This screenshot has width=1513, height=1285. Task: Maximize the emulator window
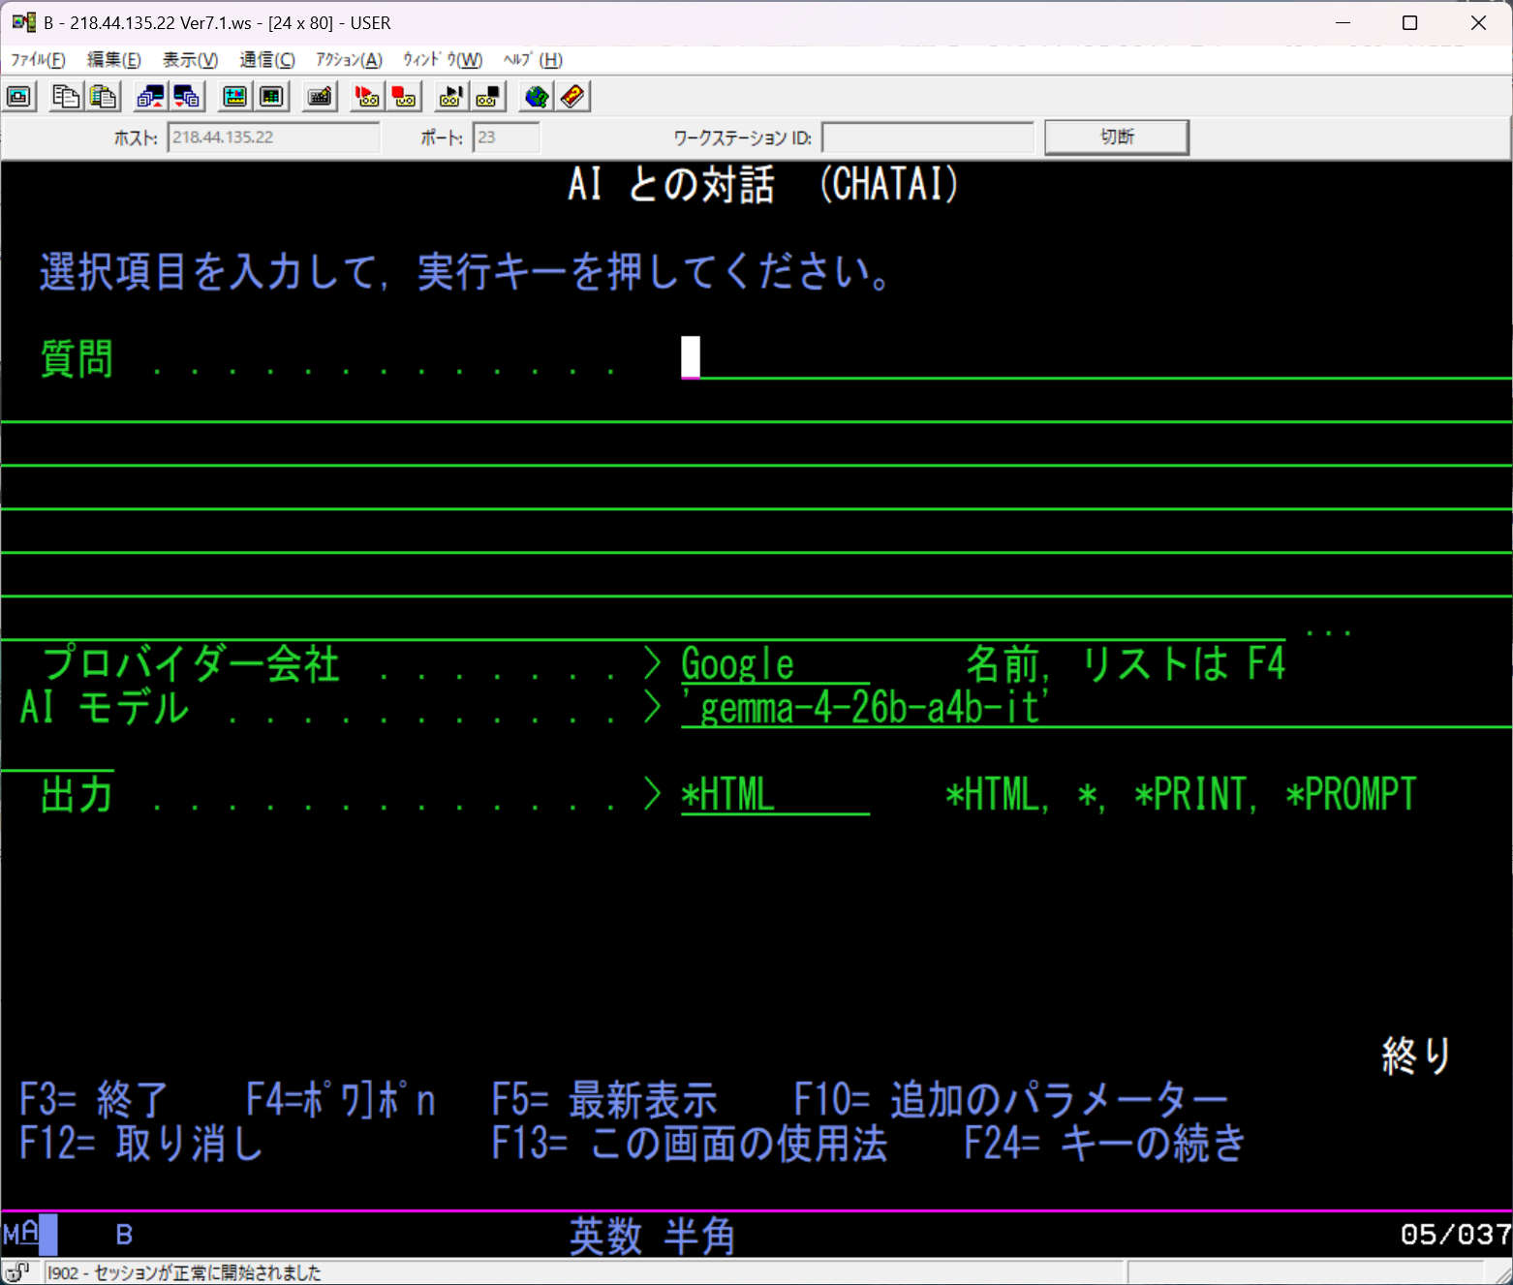[1410, 22]
